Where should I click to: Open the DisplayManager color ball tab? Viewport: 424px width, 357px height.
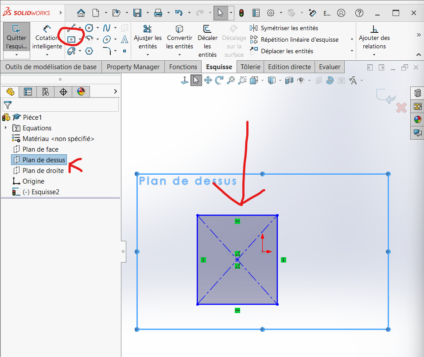[81, 92]
